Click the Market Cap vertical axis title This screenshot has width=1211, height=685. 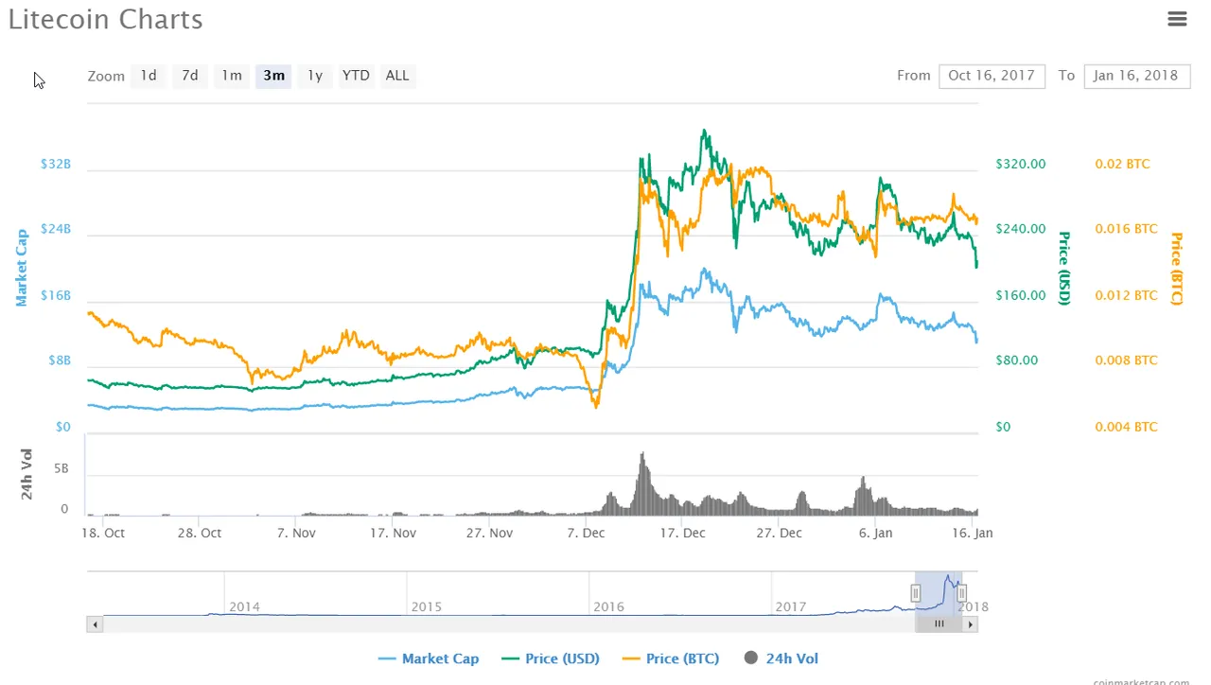(21, 268)
